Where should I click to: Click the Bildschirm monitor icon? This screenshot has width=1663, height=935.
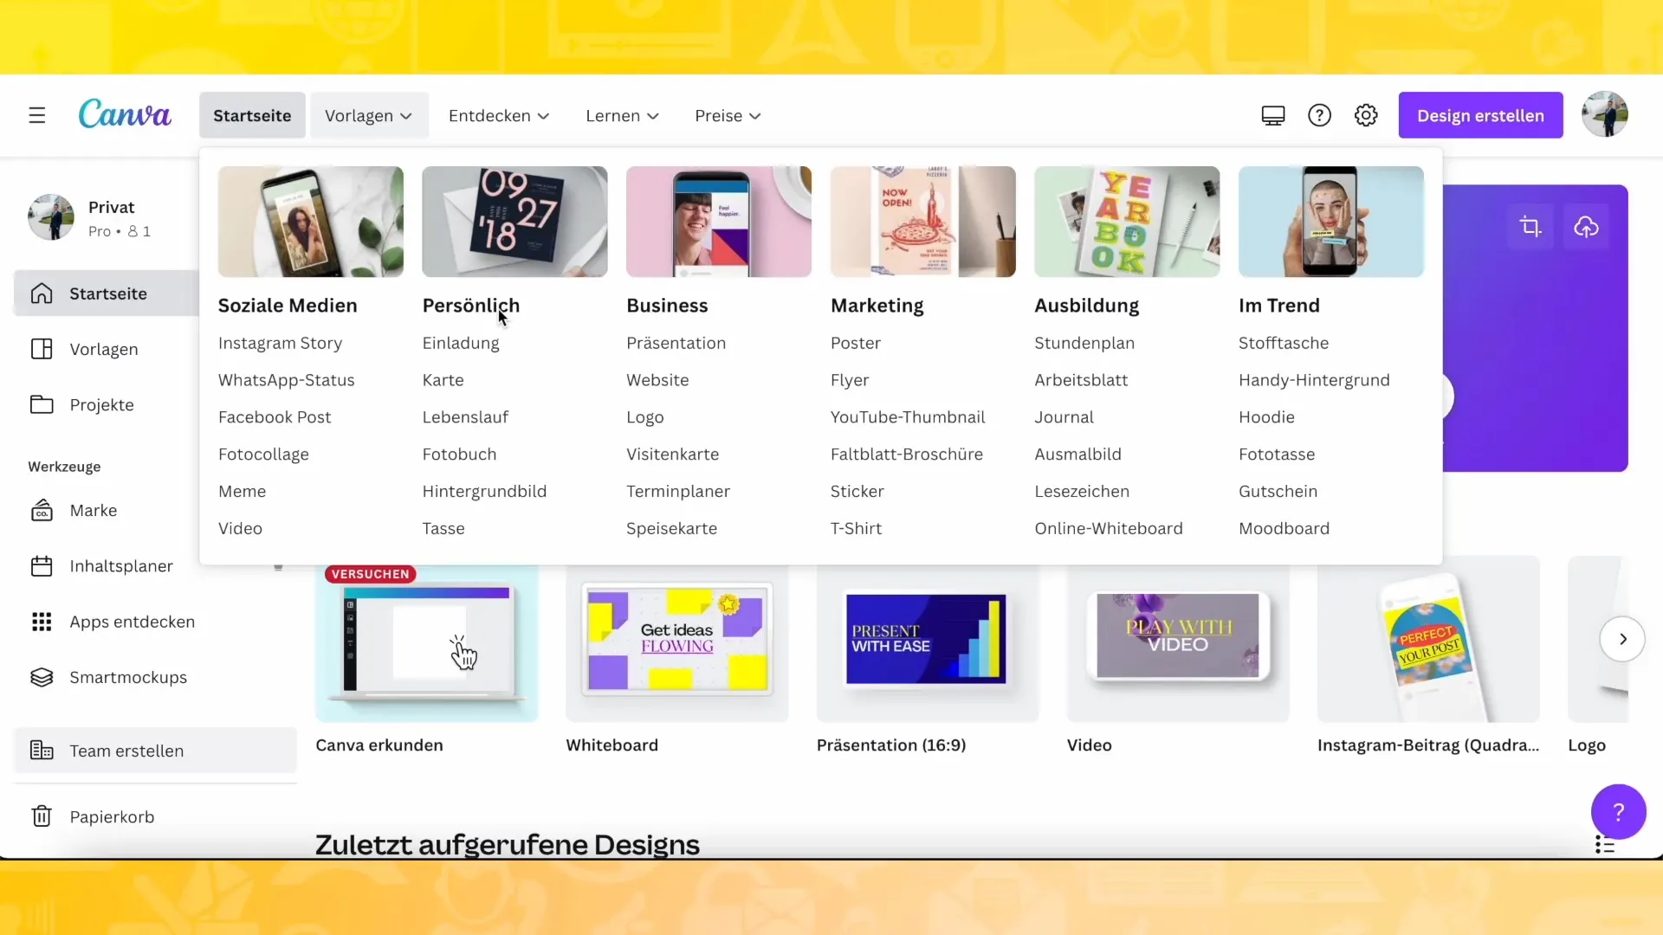[x=1273, y=115]
